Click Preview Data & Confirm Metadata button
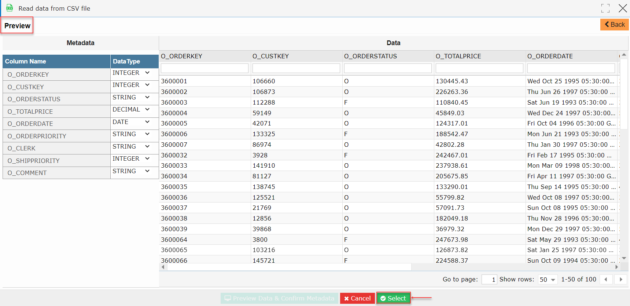This screenshot has height=306, width=630. coord(279,298)
